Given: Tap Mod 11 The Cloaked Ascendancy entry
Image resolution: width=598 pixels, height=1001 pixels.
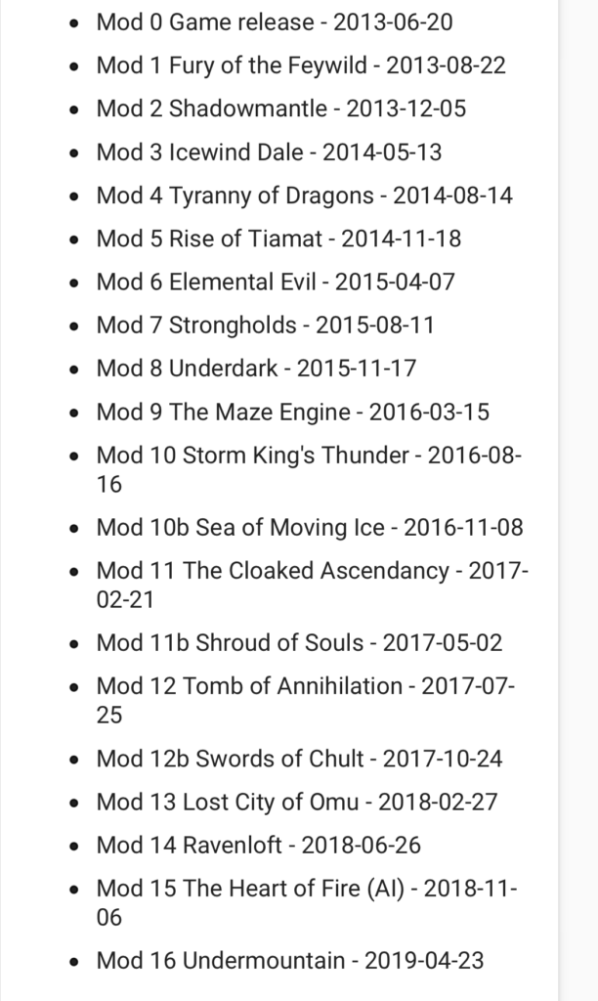Looking at the screenshot, I should (312, 571).
